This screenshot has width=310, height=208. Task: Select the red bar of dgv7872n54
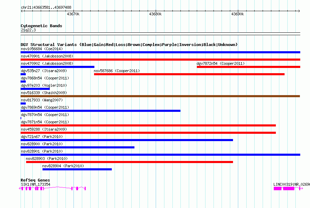point(248,67)
